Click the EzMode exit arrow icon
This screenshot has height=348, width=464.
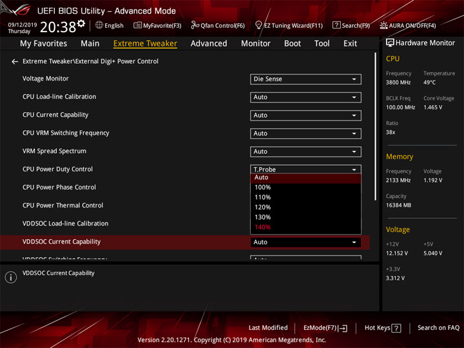[x=343, y=328]
